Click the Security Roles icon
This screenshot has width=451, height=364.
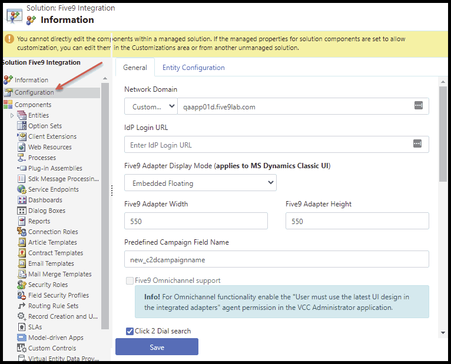pos(22,285)
